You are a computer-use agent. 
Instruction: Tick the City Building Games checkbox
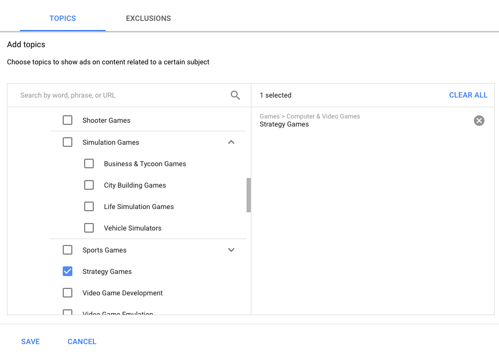89,185
